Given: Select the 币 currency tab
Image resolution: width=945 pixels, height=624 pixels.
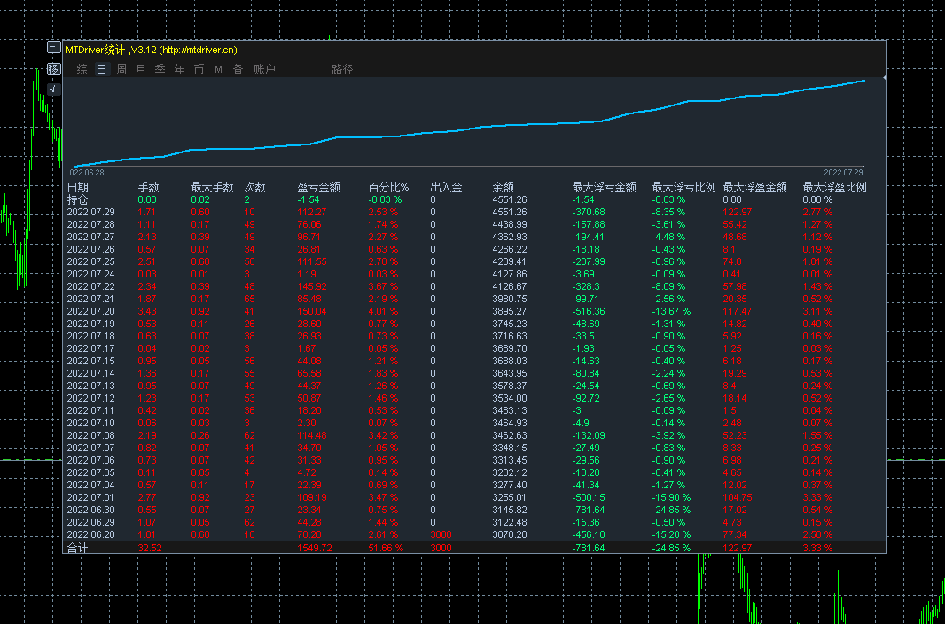Looking at the screenshot, I should point(199,69).
